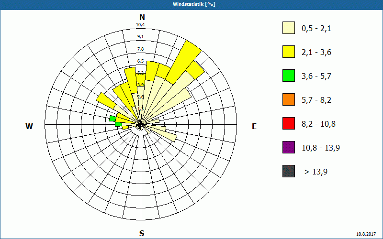
Task: Click the dark gray > 13,9 legend swatch
Action: click(x=289, y=171)
